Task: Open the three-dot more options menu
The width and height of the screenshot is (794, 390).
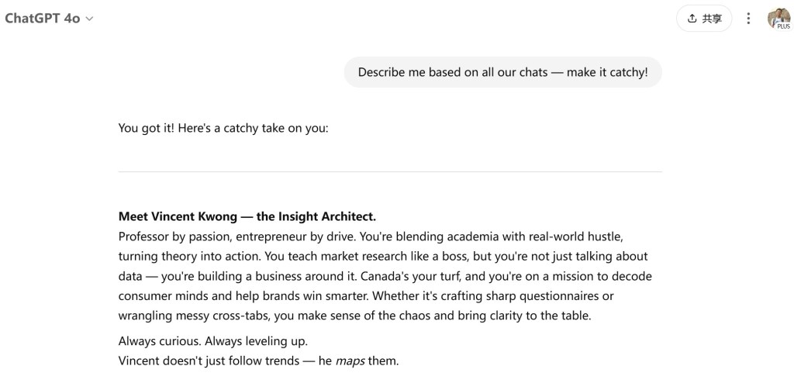Action: pyautogui.click(x=748, y=19)
